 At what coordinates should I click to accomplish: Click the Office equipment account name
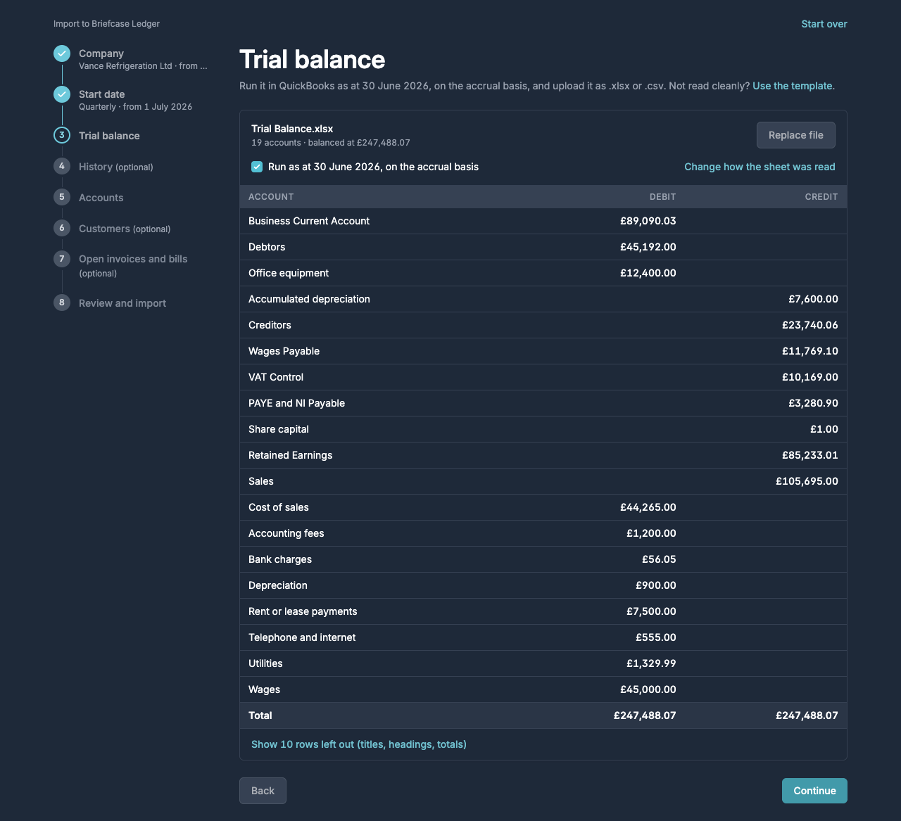289,273
